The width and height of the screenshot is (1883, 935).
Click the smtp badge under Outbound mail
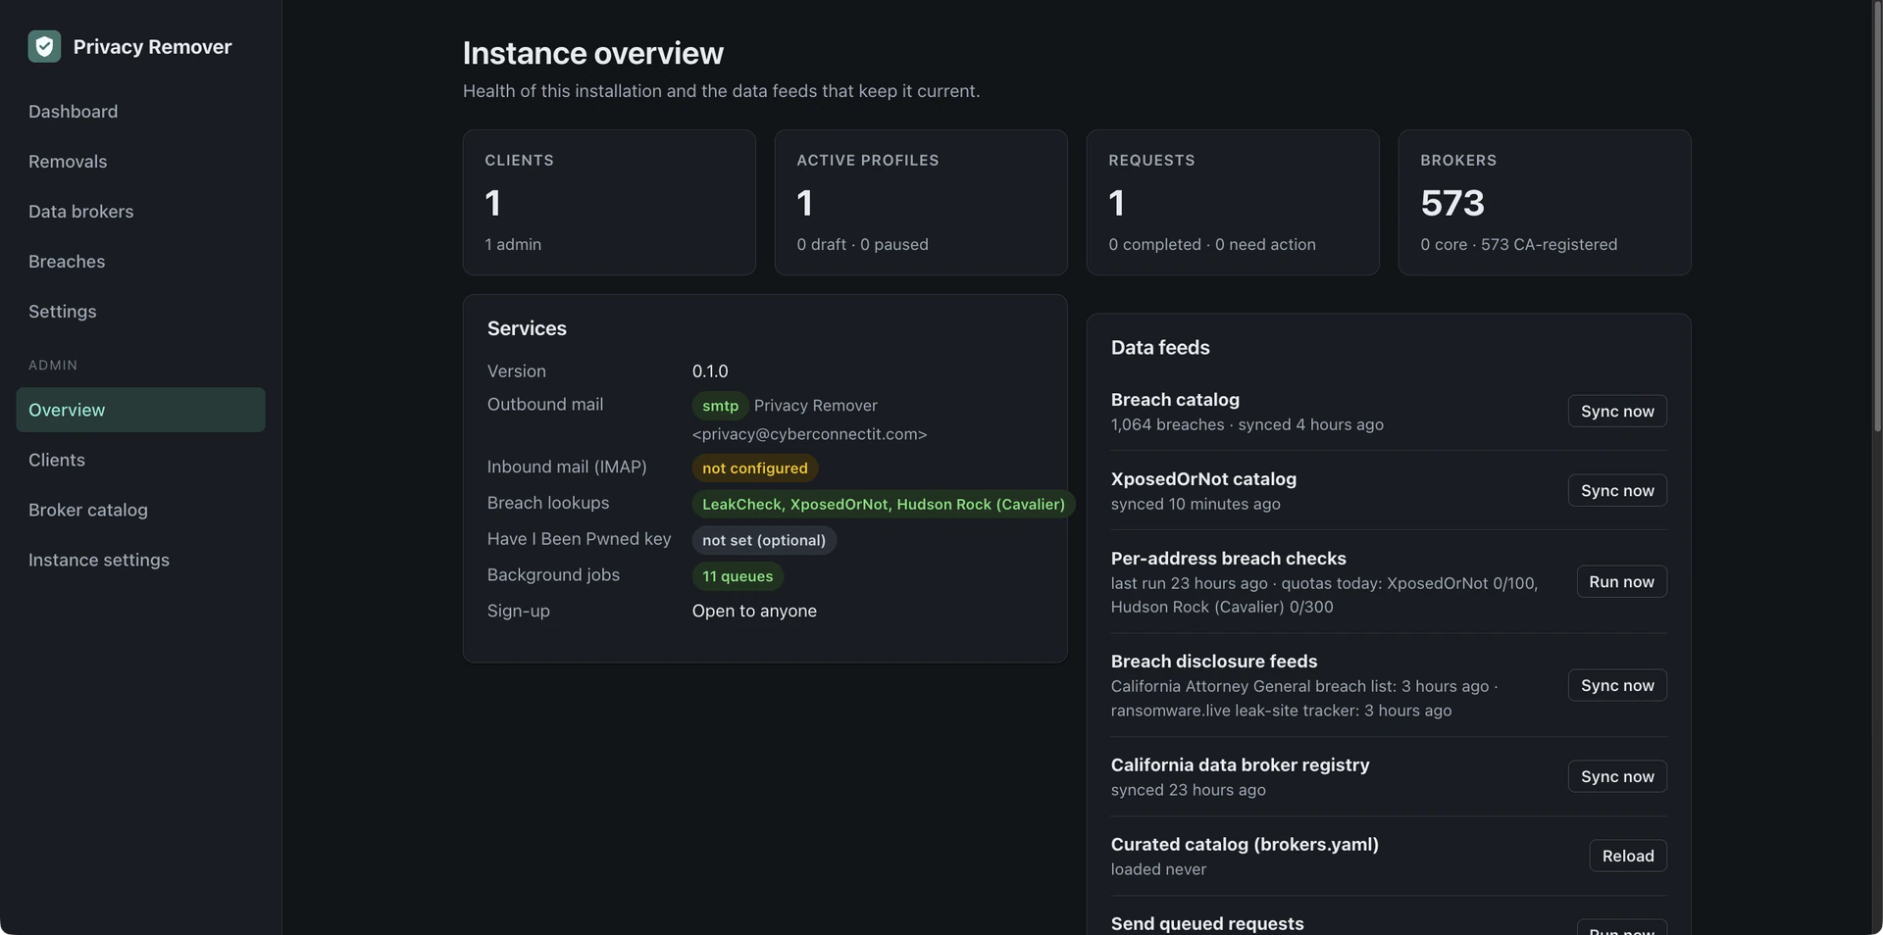coord(720,406)
